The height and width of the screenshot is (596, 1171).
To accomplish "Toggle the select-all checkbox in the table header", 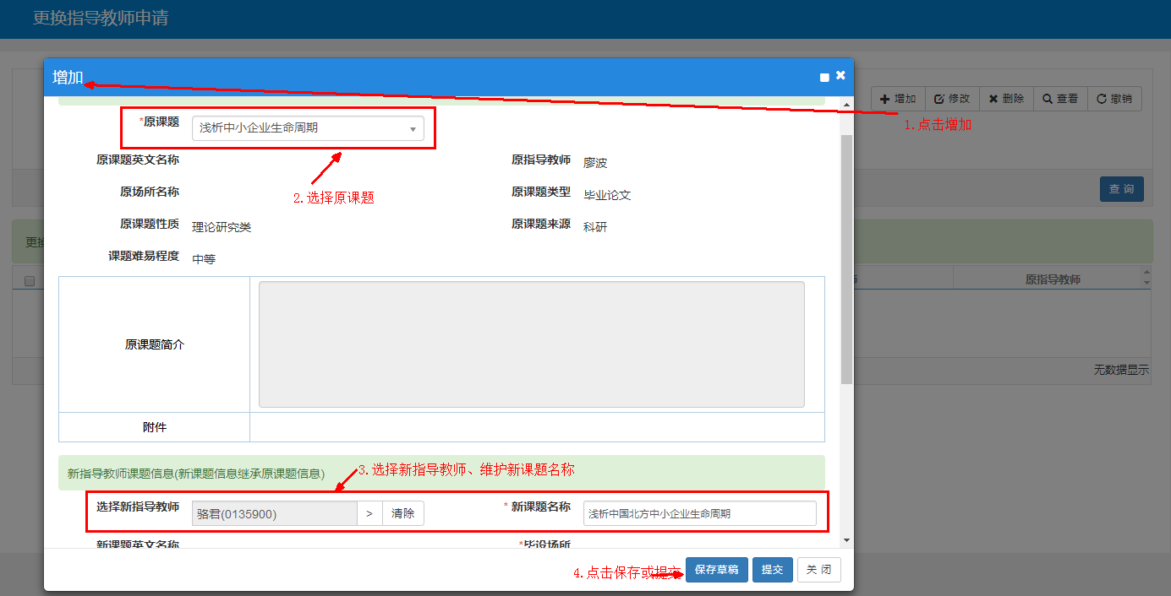I will point(30,281).
